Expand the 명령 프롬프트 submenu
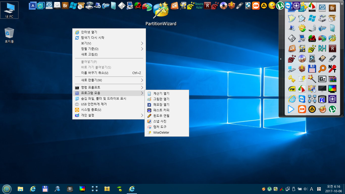Image resolution: width=345 pixels, height=194 pixels. (x=109, y=87)
